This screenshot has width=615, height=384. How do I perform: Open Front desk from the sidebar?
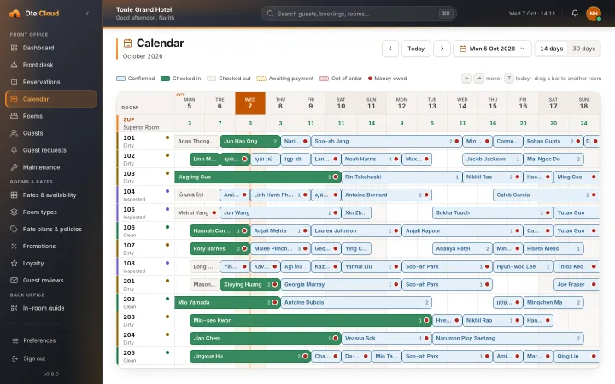point(51,65)
